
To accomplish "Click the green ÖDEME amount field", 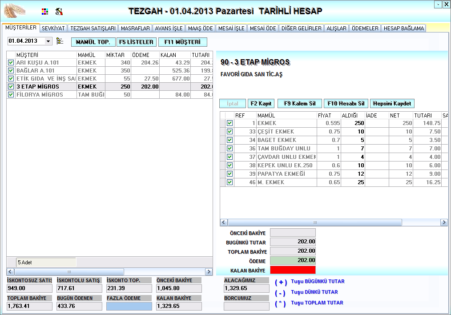I will 293,260.
